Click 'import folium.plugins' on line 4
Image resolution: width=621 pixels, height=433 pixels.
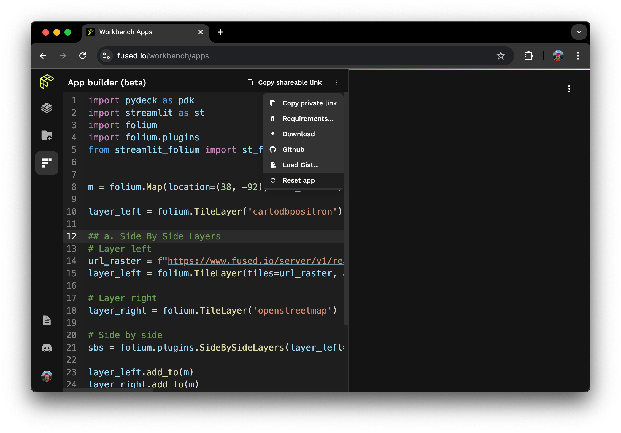(x=144, y=137)
